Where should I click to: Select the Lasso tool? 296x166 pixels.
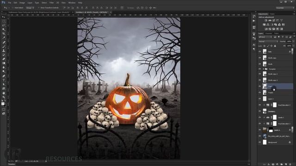pos(4,25)
